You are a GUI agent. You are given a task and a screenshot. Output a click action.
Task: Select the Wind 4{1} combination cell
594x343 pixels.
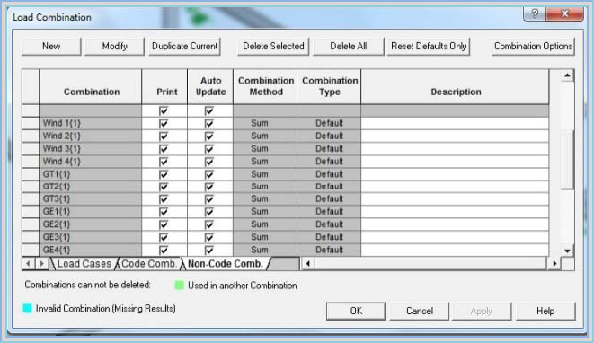pyautogui.click(x=91, y=162)
